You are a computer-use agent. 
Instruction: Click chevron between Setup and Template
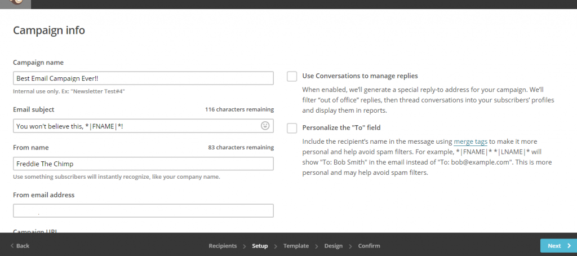[x=276, y=246]
